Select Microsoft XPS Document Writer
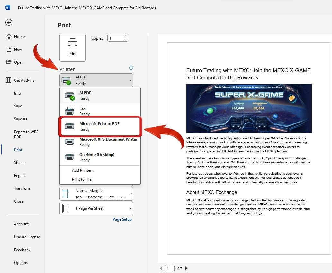 100,142
